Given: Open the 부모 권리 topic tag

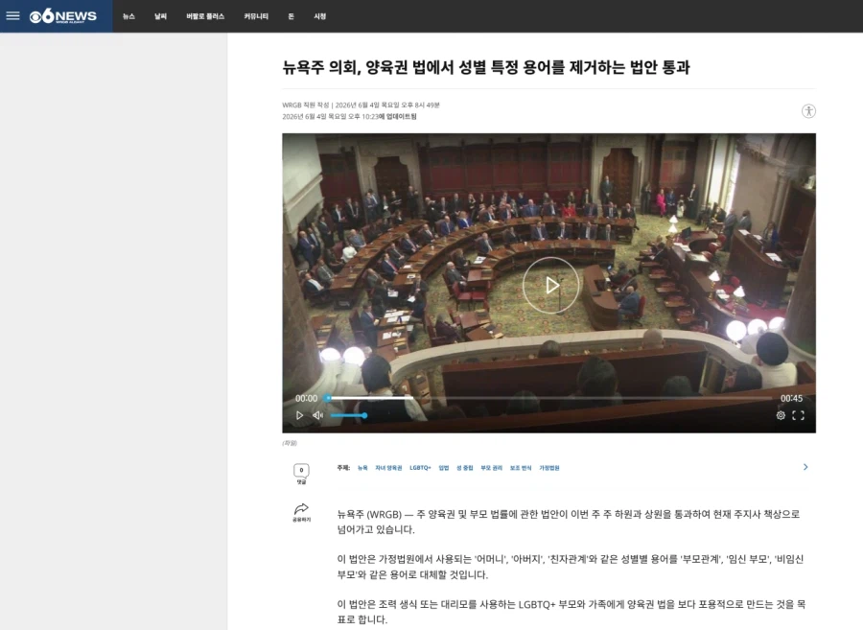Looking at the screenshot, I should pos(492,468).
